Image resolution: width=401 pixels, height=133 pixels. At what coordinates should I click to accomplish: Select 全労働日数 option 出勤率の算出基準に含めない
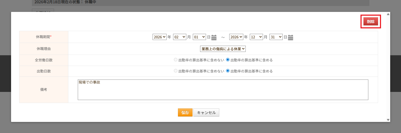coord(176,60)
